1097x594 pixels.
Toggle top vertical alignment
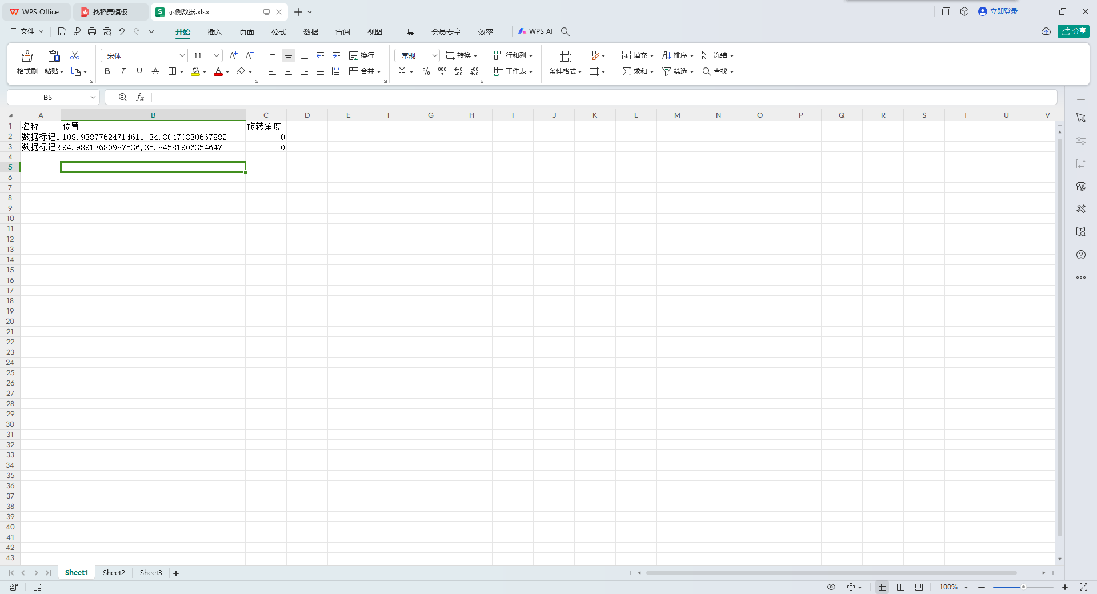273,55
